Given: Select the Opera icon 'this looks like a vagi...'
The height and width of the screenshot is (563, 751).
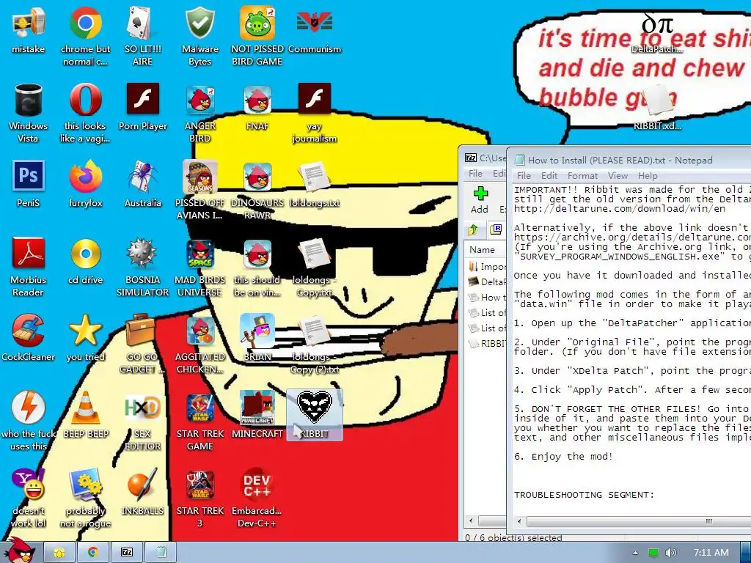Looking at the screenshot, I should 85,113.
